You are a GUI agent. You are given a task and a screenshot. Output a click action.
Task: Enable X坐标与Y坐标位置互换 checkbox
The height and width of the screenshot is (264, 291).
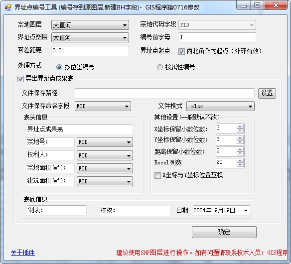tap(157, 175)
